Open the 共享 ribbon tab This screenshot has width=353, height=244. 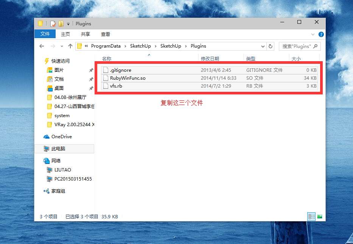85,34
